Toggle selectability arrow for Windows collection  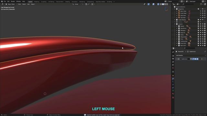click(x=201, y=31)
